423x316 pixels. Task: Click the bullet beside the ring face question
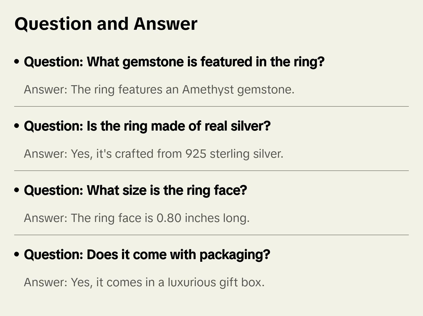(17, 190)
